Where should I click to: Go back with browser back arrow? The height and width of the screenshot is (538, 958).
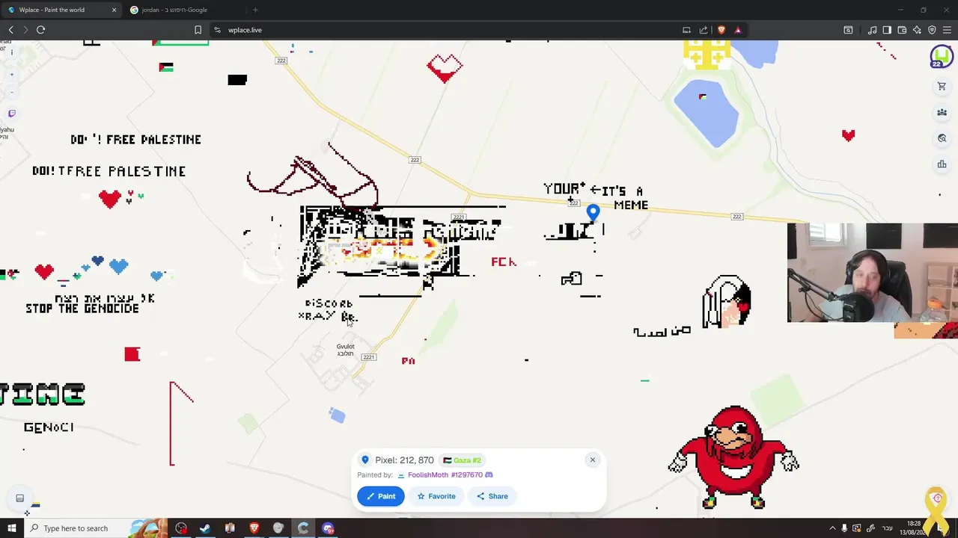[10, 30]
